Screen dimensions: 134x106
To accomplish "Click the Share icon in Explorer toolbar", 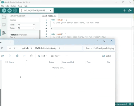I will coord(24,56).
